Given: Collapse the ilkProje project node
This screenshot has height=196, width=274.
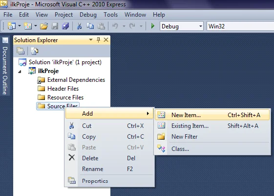Looking at the screenshot, I should click(x=20, y=72).
